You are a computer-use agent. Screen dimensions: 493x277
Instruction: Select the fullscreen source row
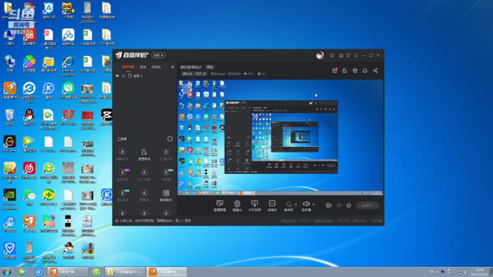click(145, 76)
